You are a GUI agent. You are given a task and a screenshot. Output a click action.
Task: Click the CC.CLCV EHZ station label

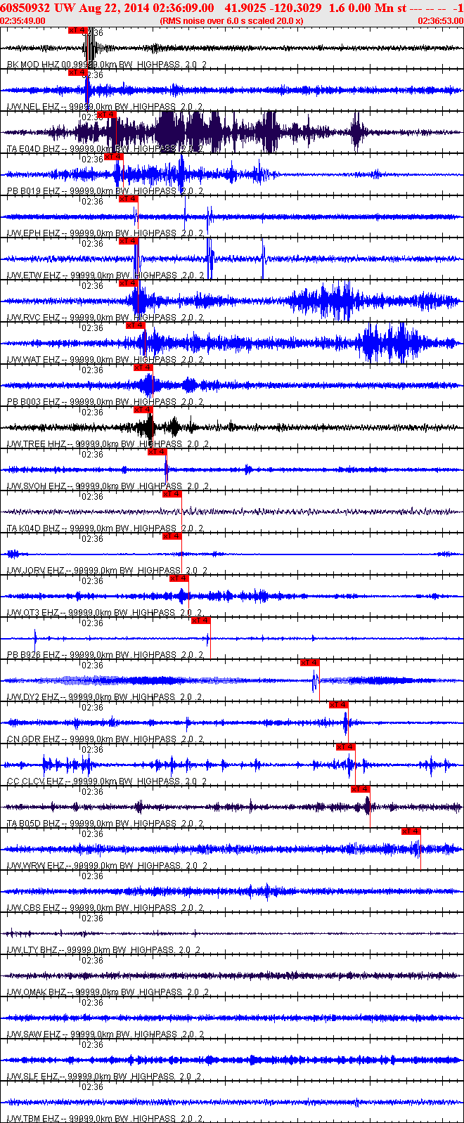107,781
